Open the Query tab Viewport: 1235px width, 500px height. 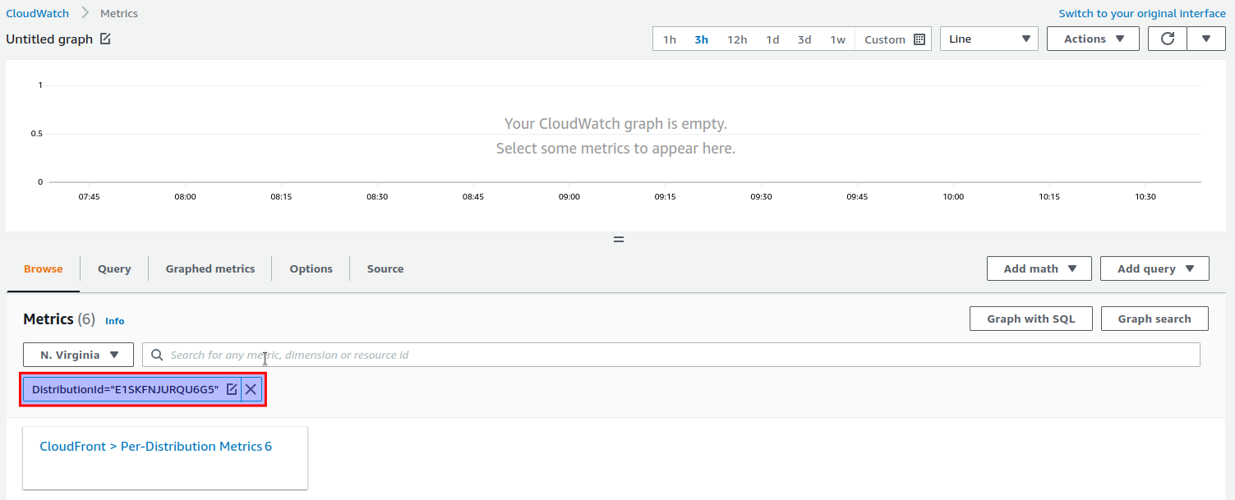point(113,268)
